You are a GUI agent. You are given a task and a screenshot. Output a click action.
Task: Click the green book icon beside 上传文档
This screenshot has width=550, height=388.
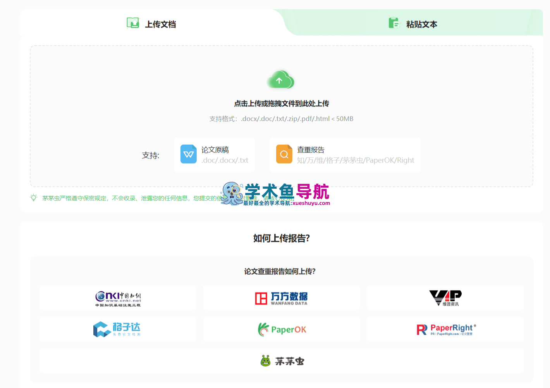pyautogui.click(x=133, y=23)
